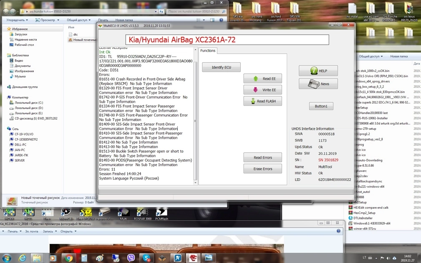Image resolution: width=421 pixels, height=263 pixels.
Task: Select the Functions tab
Action: pos(208,51)
